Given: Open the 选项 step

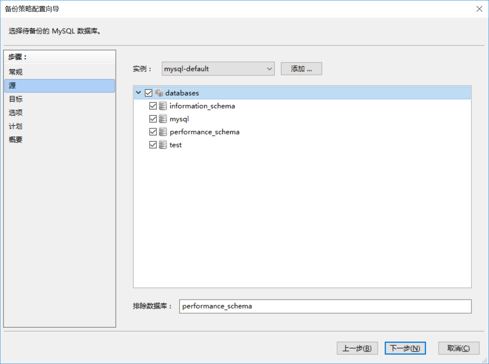Looking at the screenshot, I should click(x=16, y=113).
